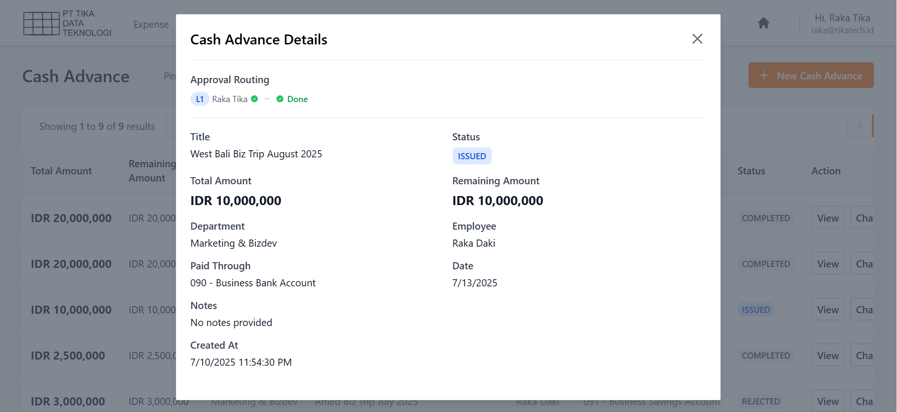Viewport: 897px width, 412px height.
Task: Open the Expense menu item
Action: point(151,25)
